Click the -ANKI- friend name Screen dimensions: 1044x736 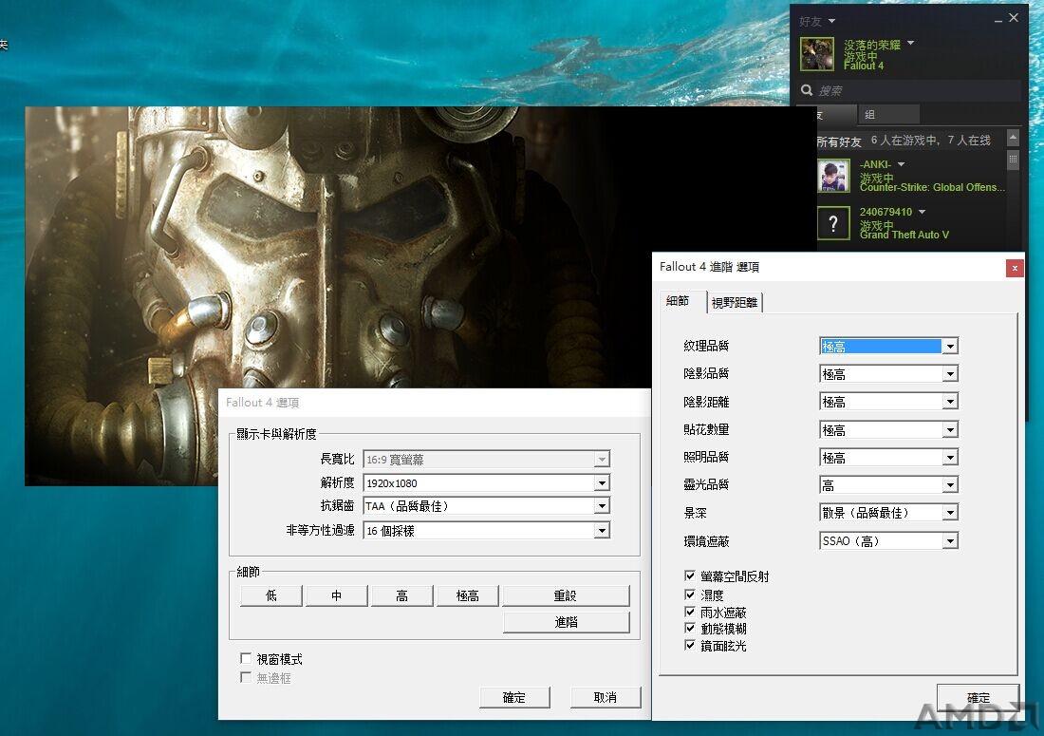pyautogui.click(x=875, y=164)
